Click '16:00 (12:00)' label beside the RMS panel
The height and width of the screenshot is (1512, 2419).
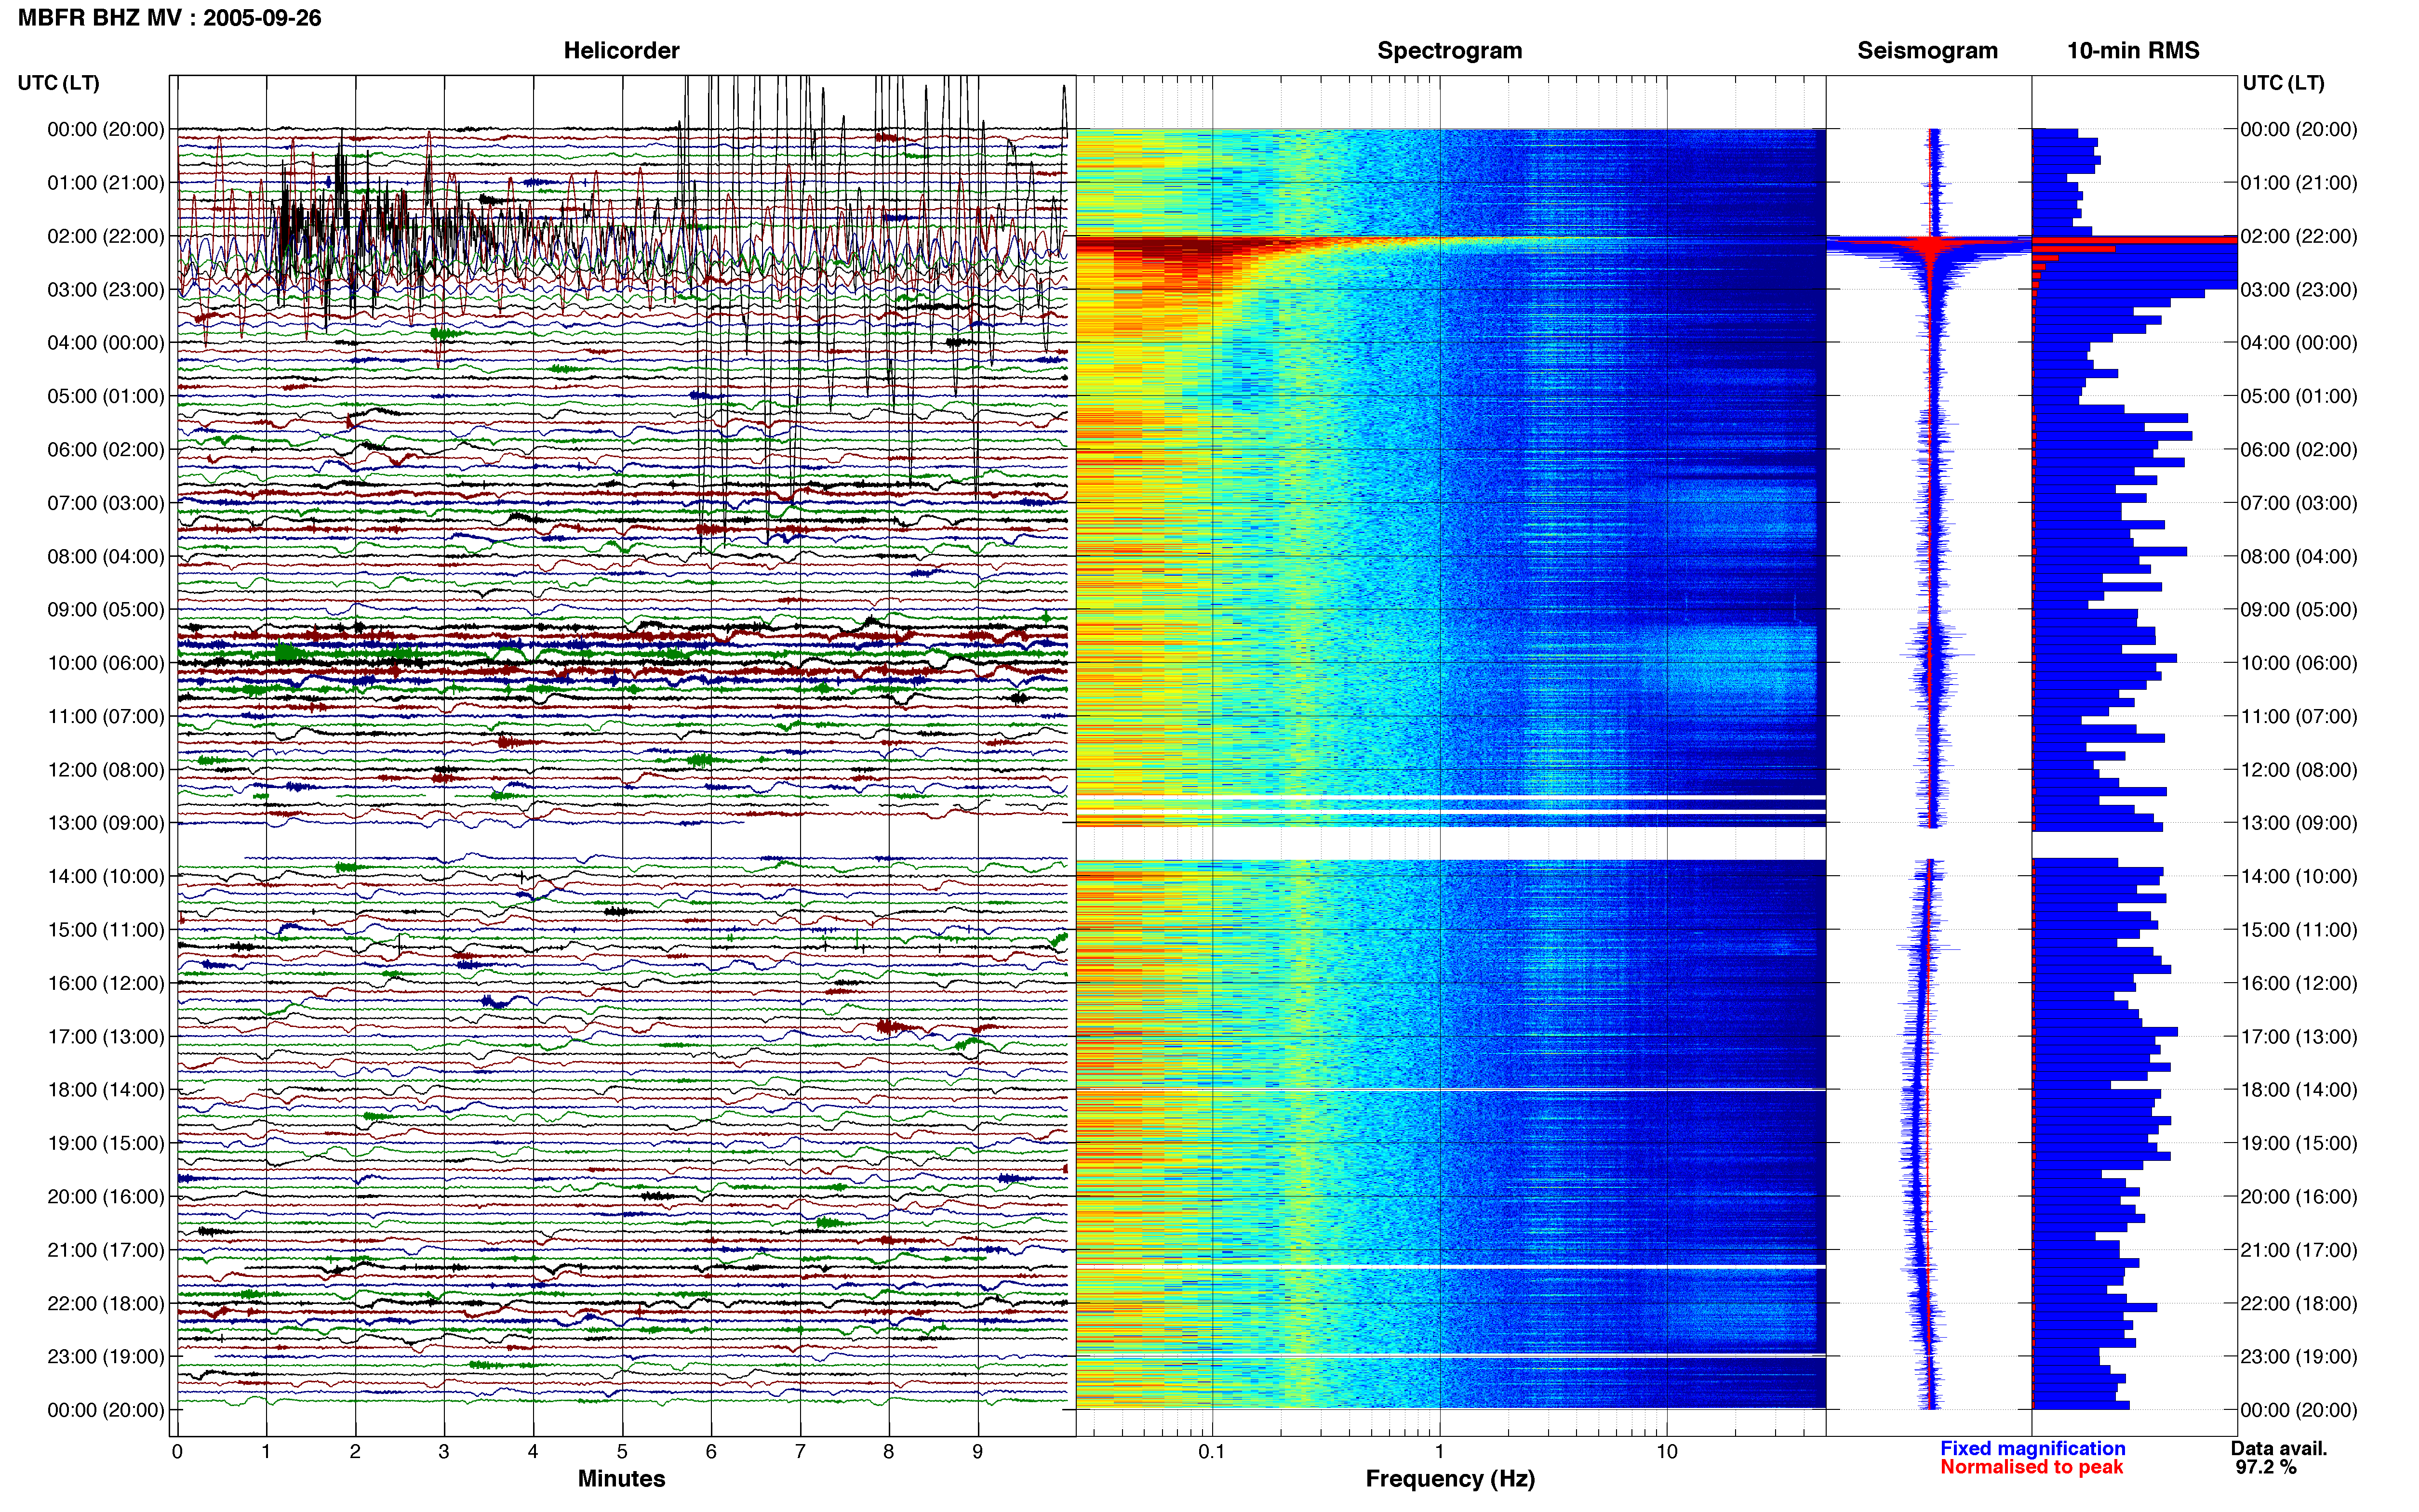[2299, 983]
